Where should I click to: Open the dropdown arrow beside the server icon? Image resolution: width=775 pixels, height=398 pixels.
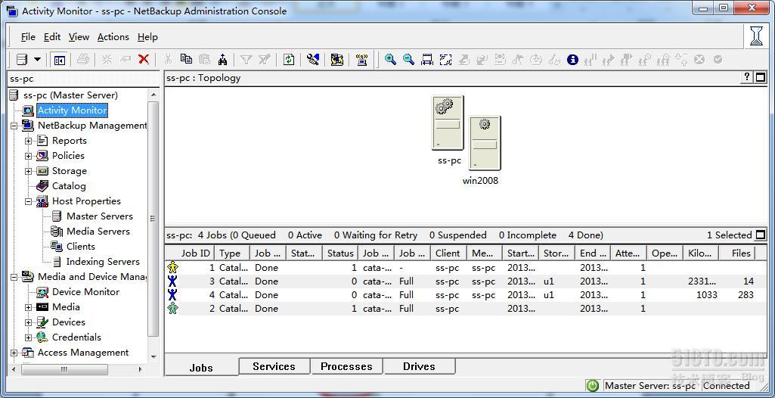(x=38, y=60)
